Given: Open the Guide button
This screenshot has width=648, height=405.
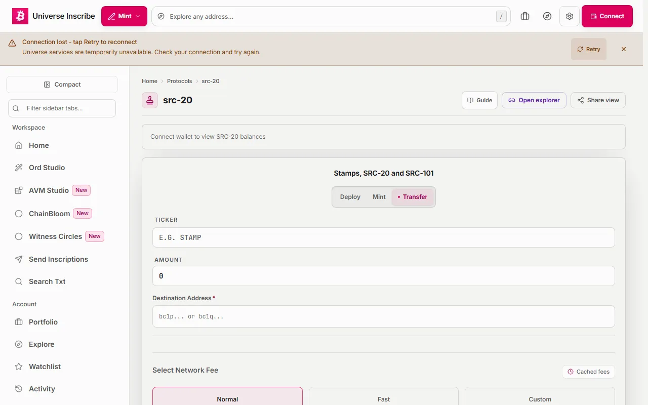Looking at the screenshot, I should point(479,100).
